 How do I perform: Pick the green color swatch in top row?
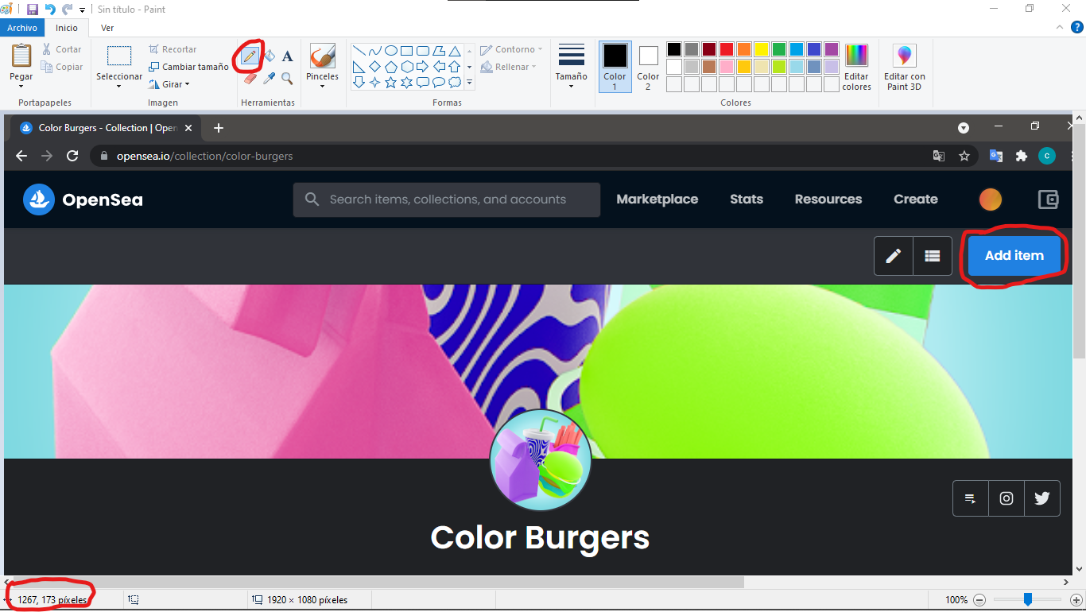[x=778, y=49]
